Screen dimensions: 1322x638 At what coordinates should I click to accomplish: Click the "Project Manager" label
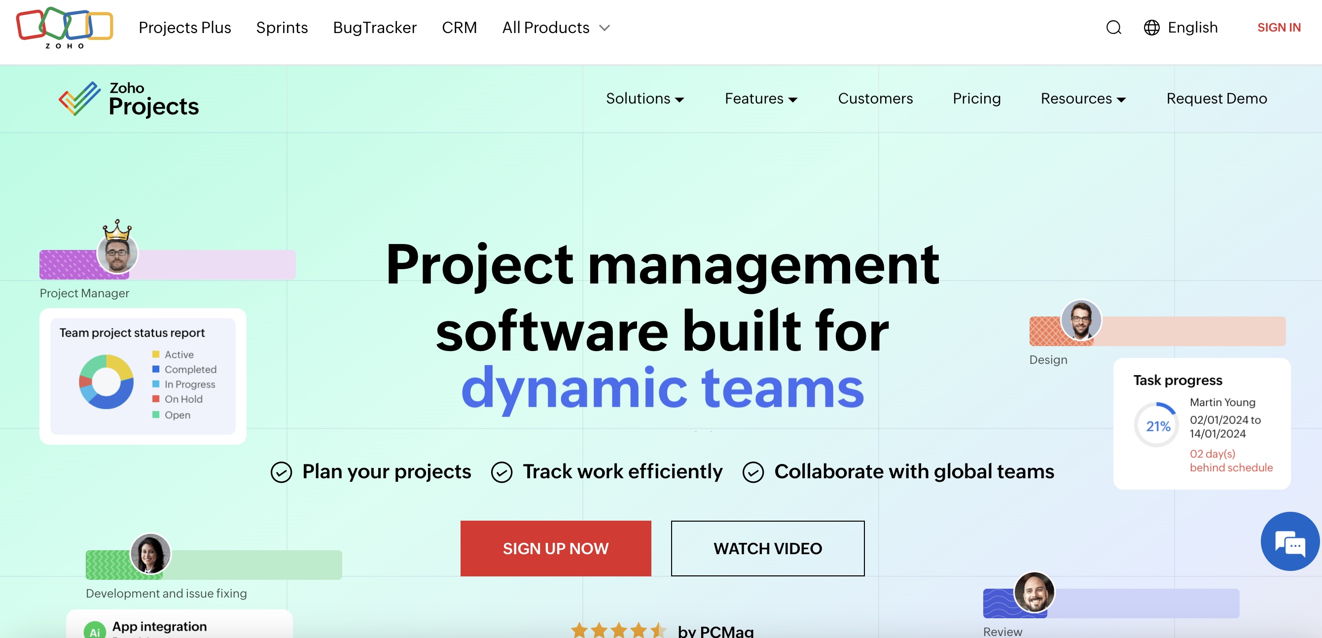pos(84,293)
